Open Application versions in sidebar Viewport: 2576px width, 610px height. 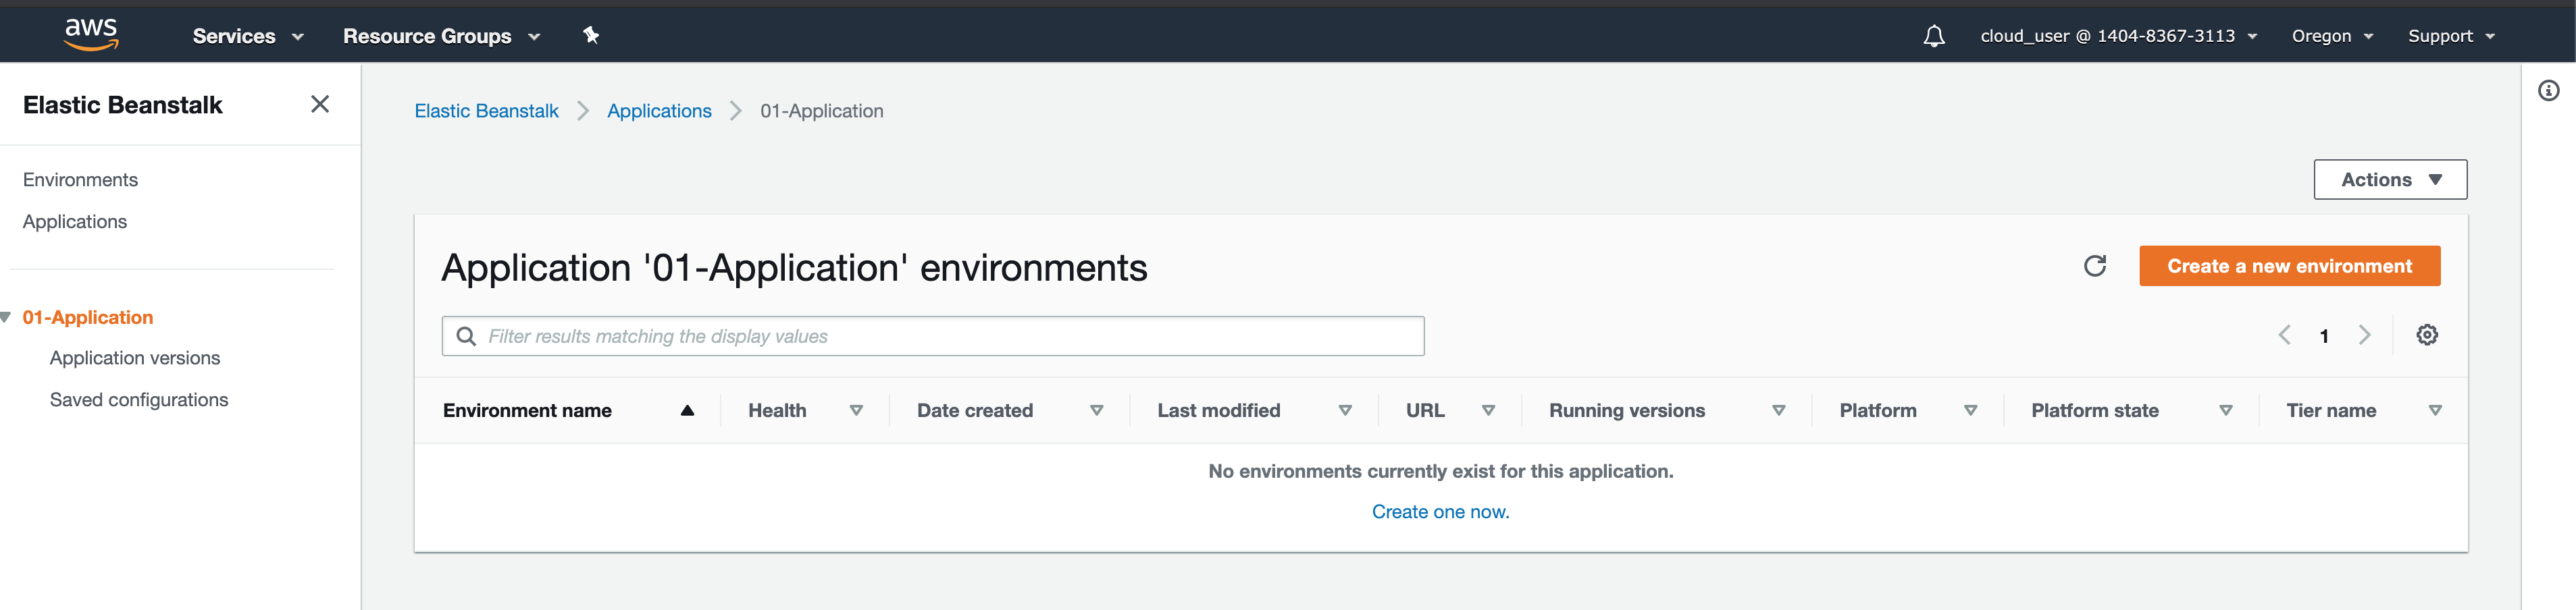[135, 358]
